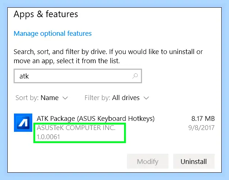229x180 pixels.
Task: Click the Apps & features heading
Action: pos(46,14)
